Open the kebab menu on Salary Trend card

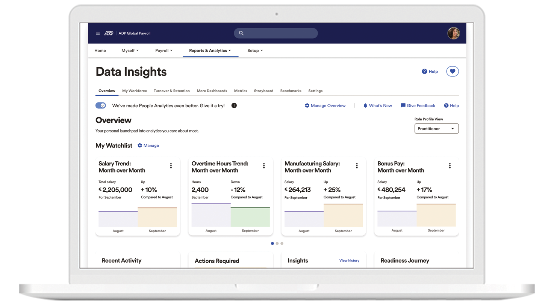171,165
